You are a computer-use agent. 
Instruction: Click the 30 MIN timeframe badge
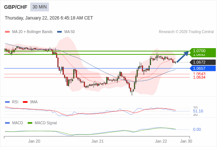click(x=40, y=7)
